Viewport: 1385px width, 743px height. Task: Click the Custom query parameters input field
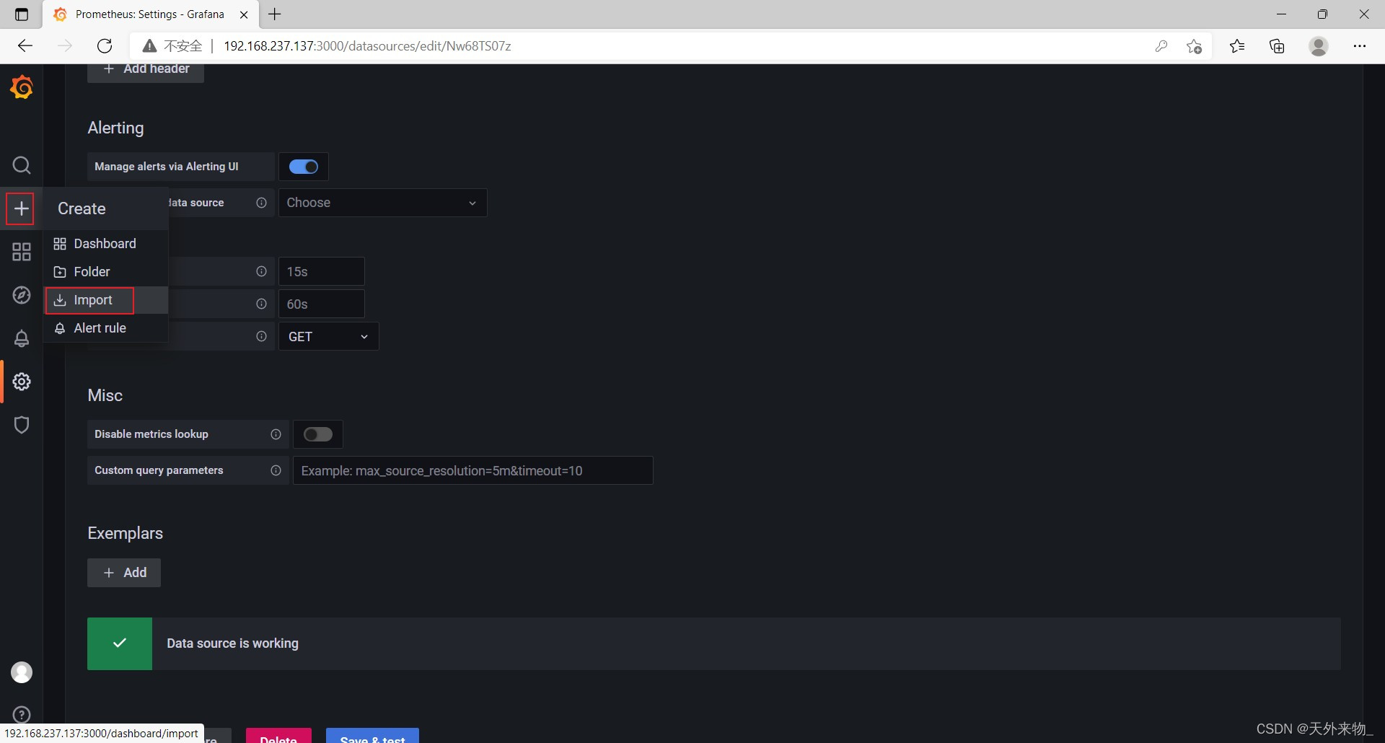[473, 470]
